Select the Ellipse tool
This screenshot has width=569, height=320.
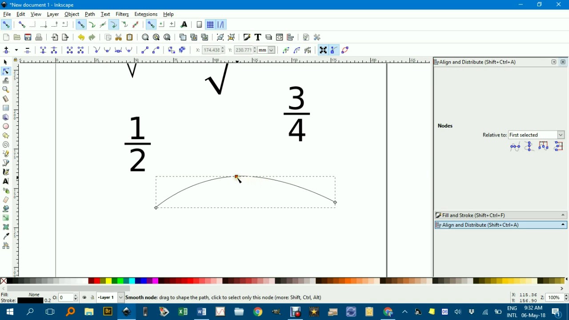(x=6, y=126)
